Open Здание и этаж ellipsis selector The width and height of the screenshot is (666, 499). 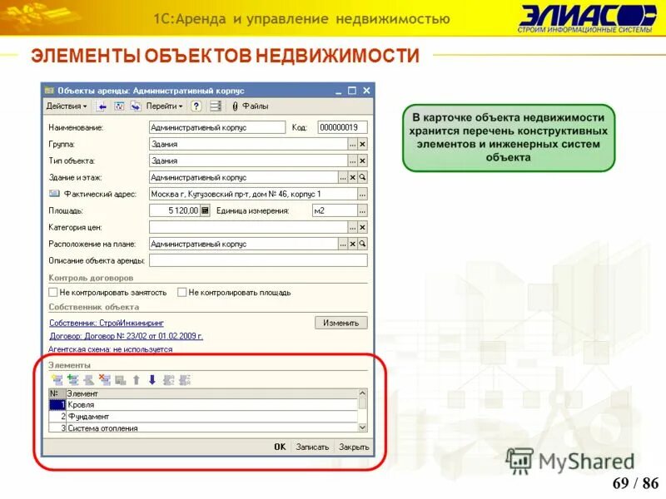pos(343,177)
